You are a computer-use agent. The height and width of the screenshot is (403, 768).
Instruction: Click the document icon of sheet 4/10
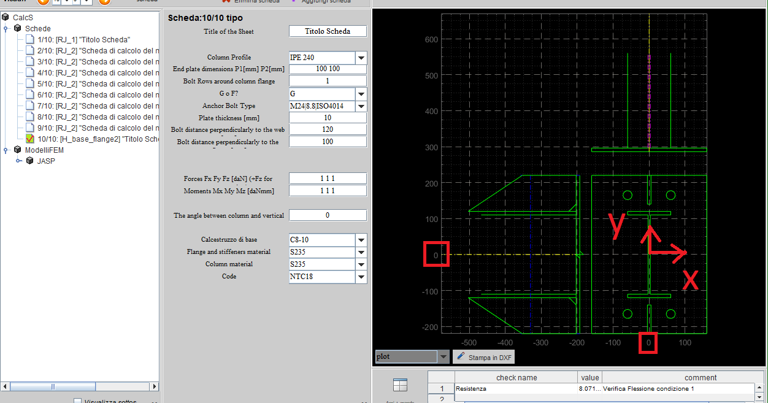[30, 73]
